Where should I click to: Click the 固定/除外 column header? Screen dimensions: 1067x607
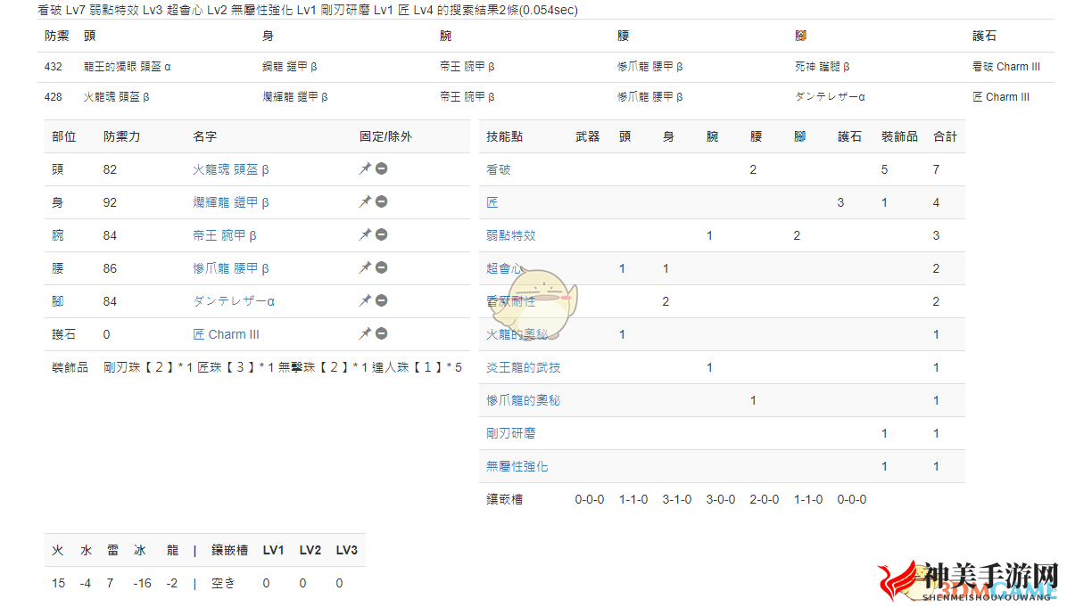point(385,136)
